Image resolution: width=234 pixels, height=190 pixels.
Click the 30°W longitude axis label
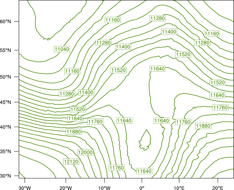click(x=25, y=188)
